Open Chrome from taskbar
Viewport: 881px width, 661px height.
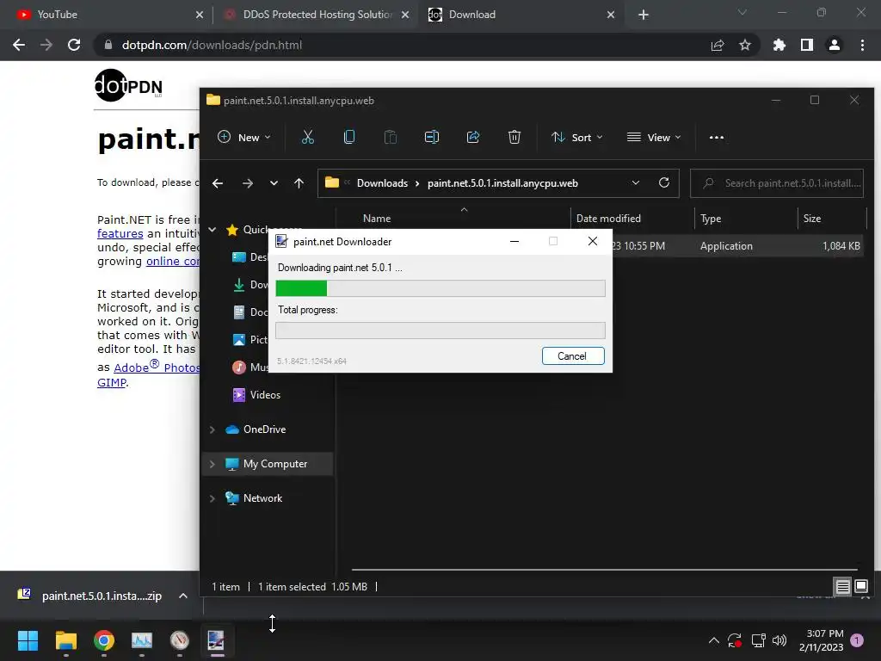click(x=104, y=640)
